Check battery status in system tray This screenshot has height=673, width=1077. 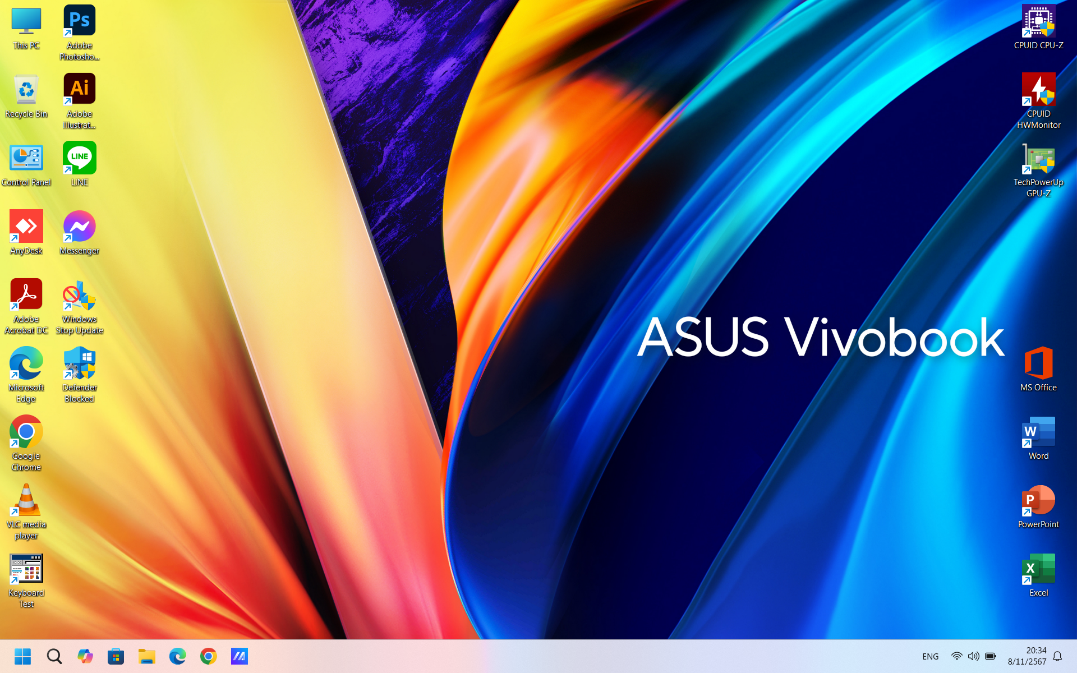(x=990, y=656)
